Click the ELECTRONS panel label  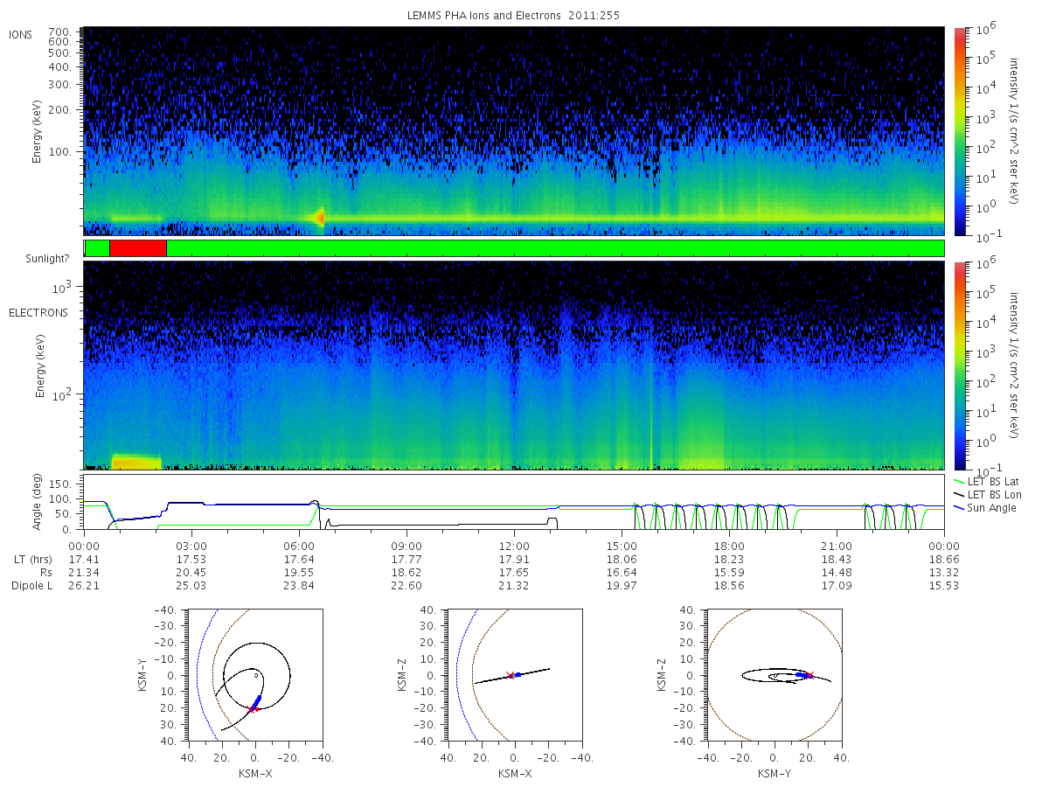point(38,313)
